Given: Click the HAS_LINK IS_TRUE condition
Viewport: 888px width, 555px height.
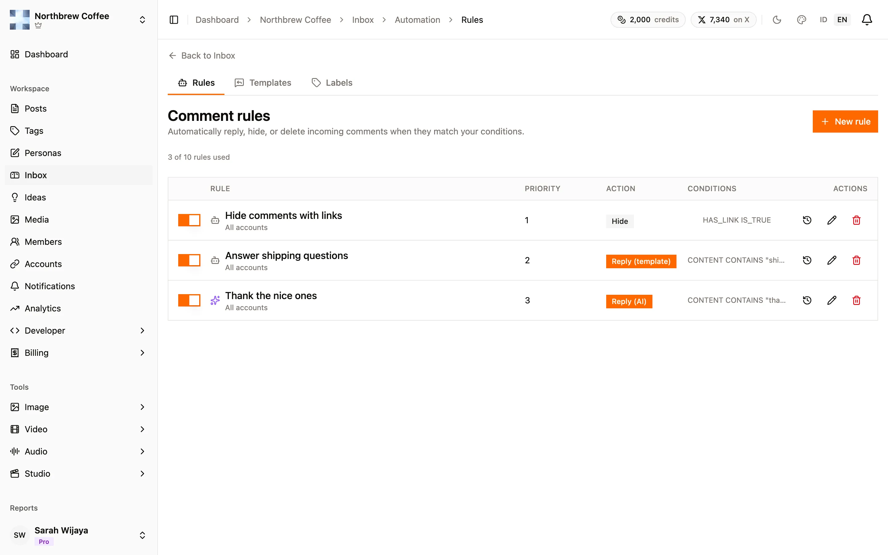Looking at the screenshot, I should click(x=736, y=220).
